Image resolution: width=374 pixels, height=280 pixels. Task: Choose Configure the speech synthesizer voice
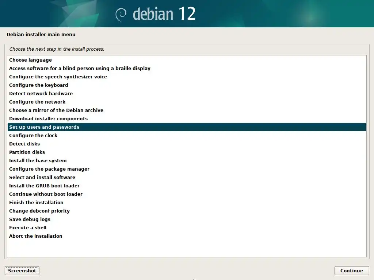pyautogui.click(x=187, y=77)
